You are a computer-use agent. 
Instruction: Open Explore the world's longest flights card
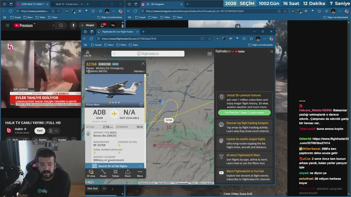pyautogui.click(x=244, y=143)
